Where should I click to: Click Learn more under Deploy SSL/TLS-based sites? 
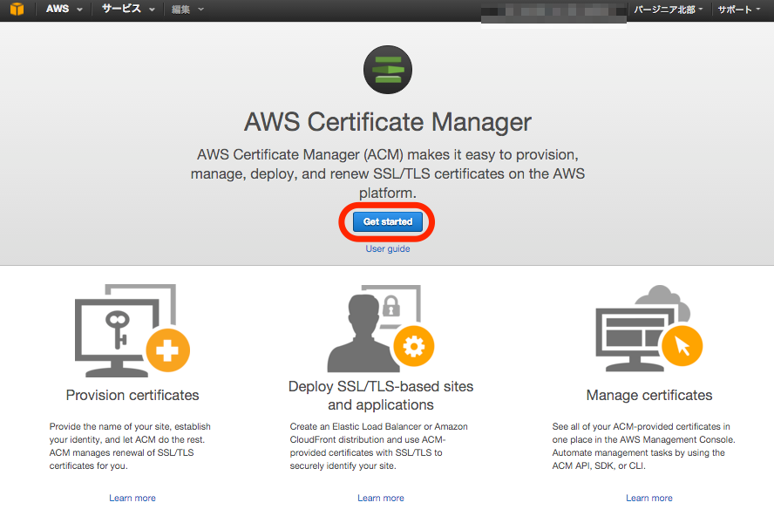381,498
